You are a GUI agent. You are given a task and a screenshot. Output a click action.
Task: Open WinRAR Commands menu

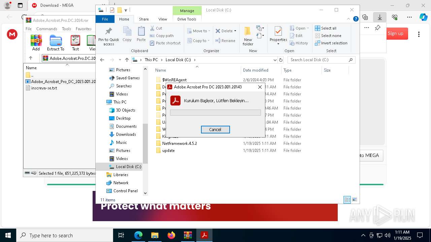[47, 29]
